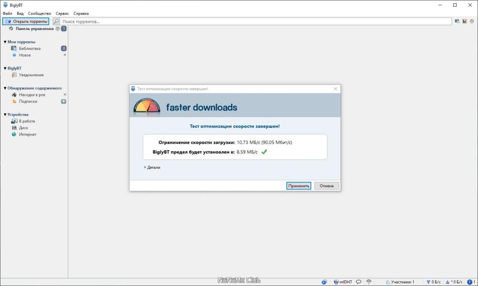Click the chat bubble icon in status bar

point(359,282)
